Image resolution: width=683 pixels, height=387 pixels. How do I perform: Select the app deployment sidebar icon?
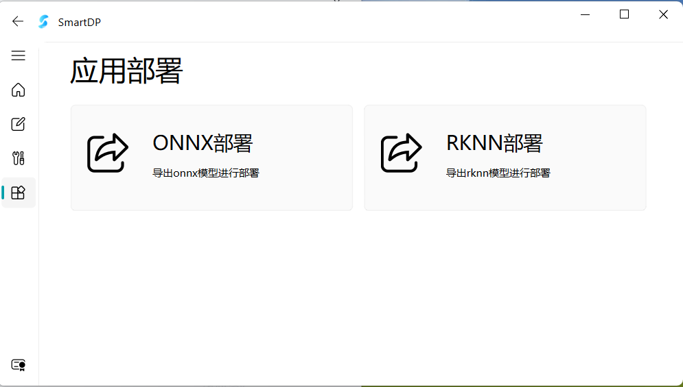[x=19, y=192]
